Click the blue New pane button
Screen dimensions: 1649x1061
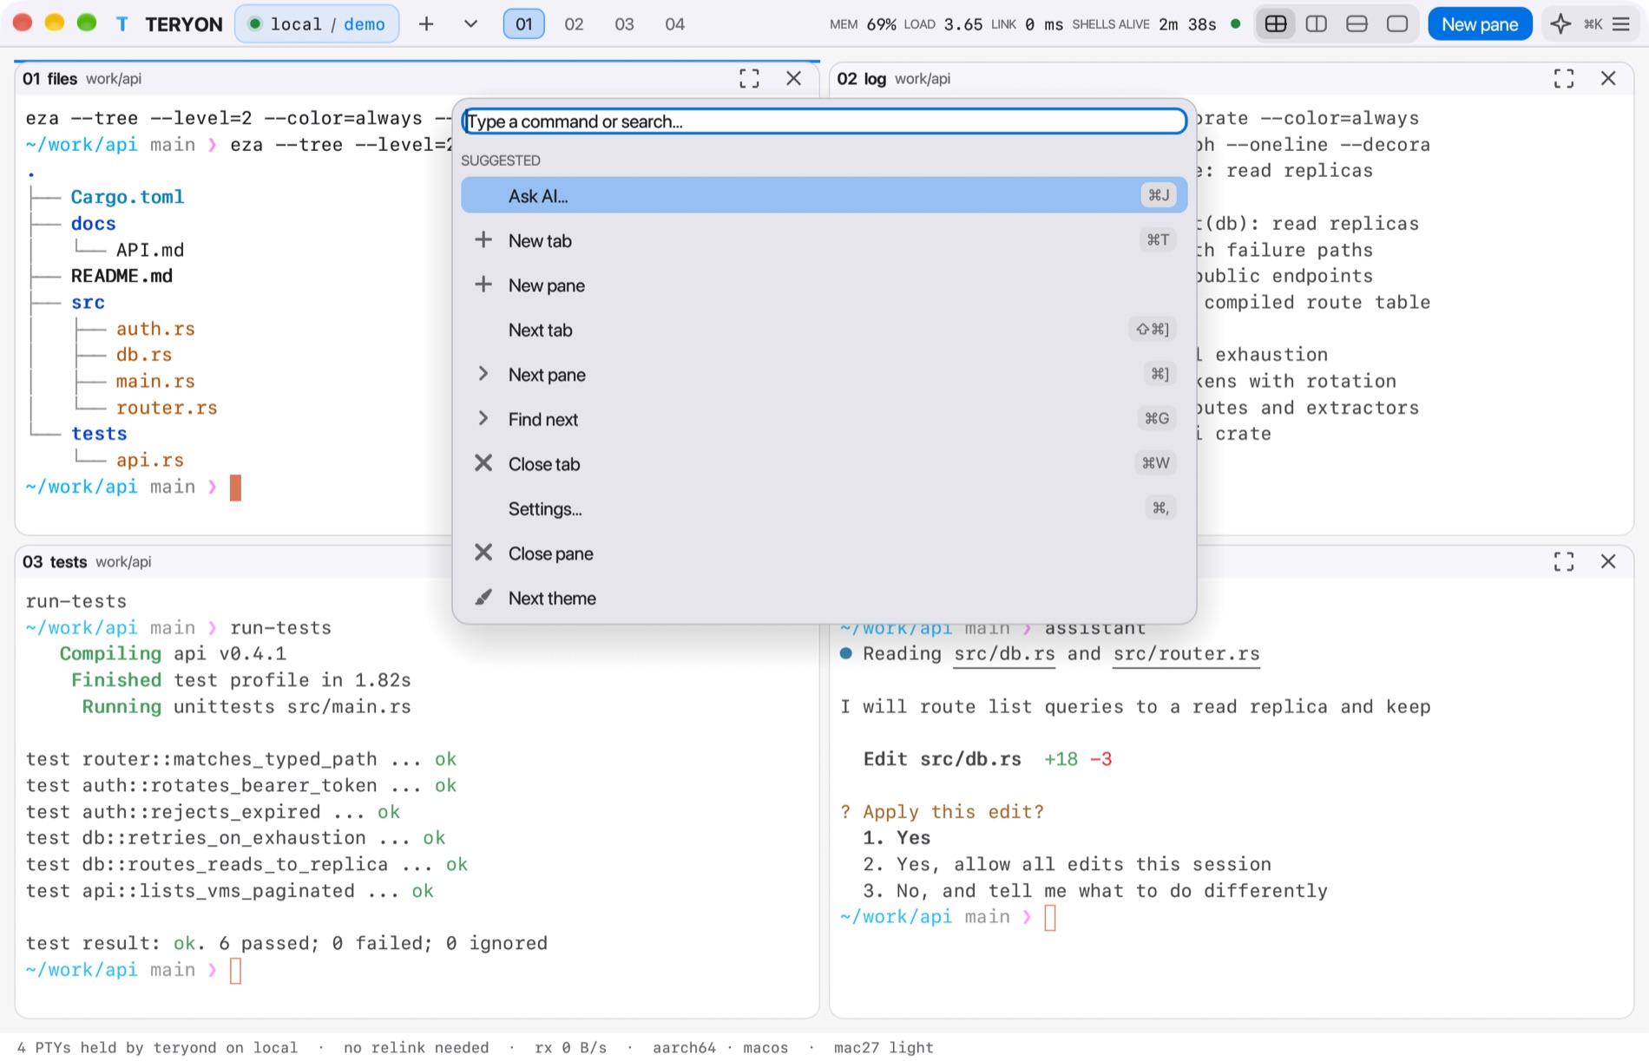[x=1479, y=24]
